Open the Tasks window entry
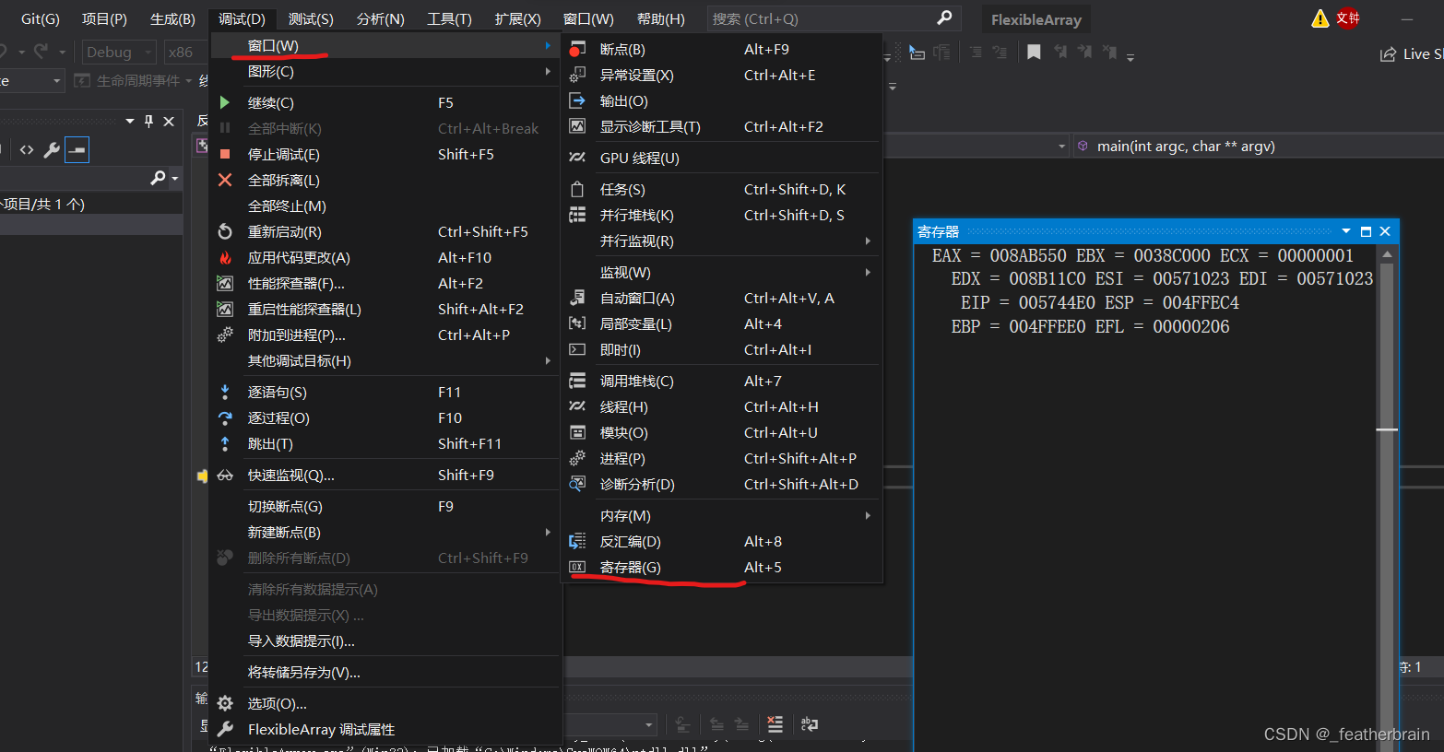 click(722, 189)
